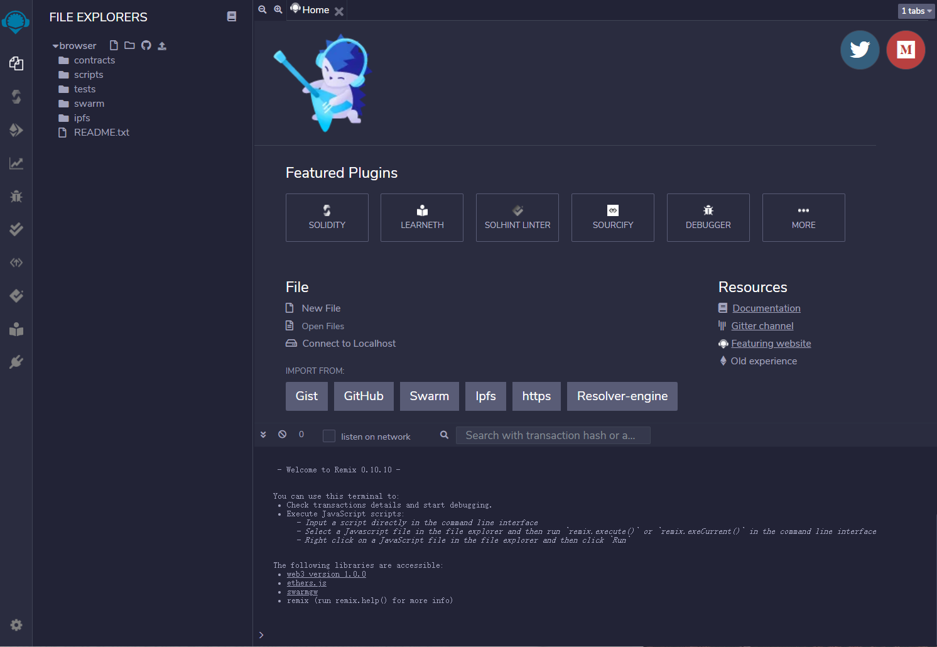Open Settings gear icon in sidebar
This screenshot has width=937, height=647.
click(16, 625)
